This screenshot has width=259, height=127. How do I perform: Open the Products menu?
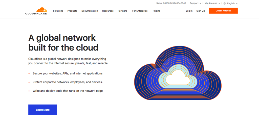point(72,11)
